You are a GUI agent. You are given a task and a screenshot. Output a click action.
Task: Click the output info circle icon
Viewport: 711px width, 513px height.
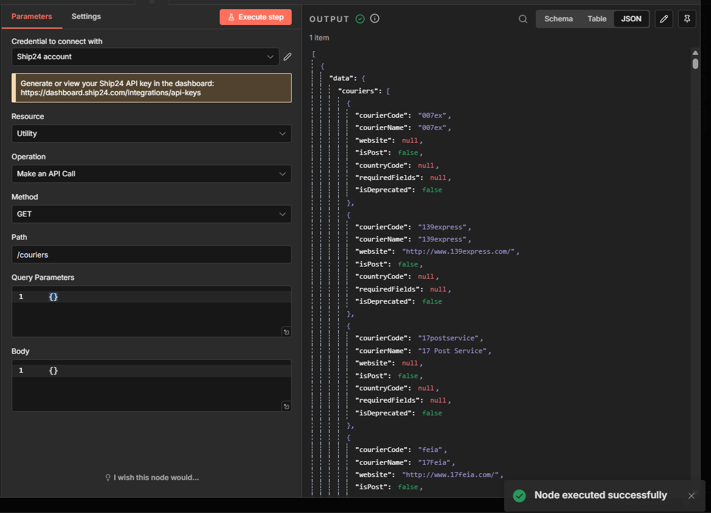coord(375,18)
